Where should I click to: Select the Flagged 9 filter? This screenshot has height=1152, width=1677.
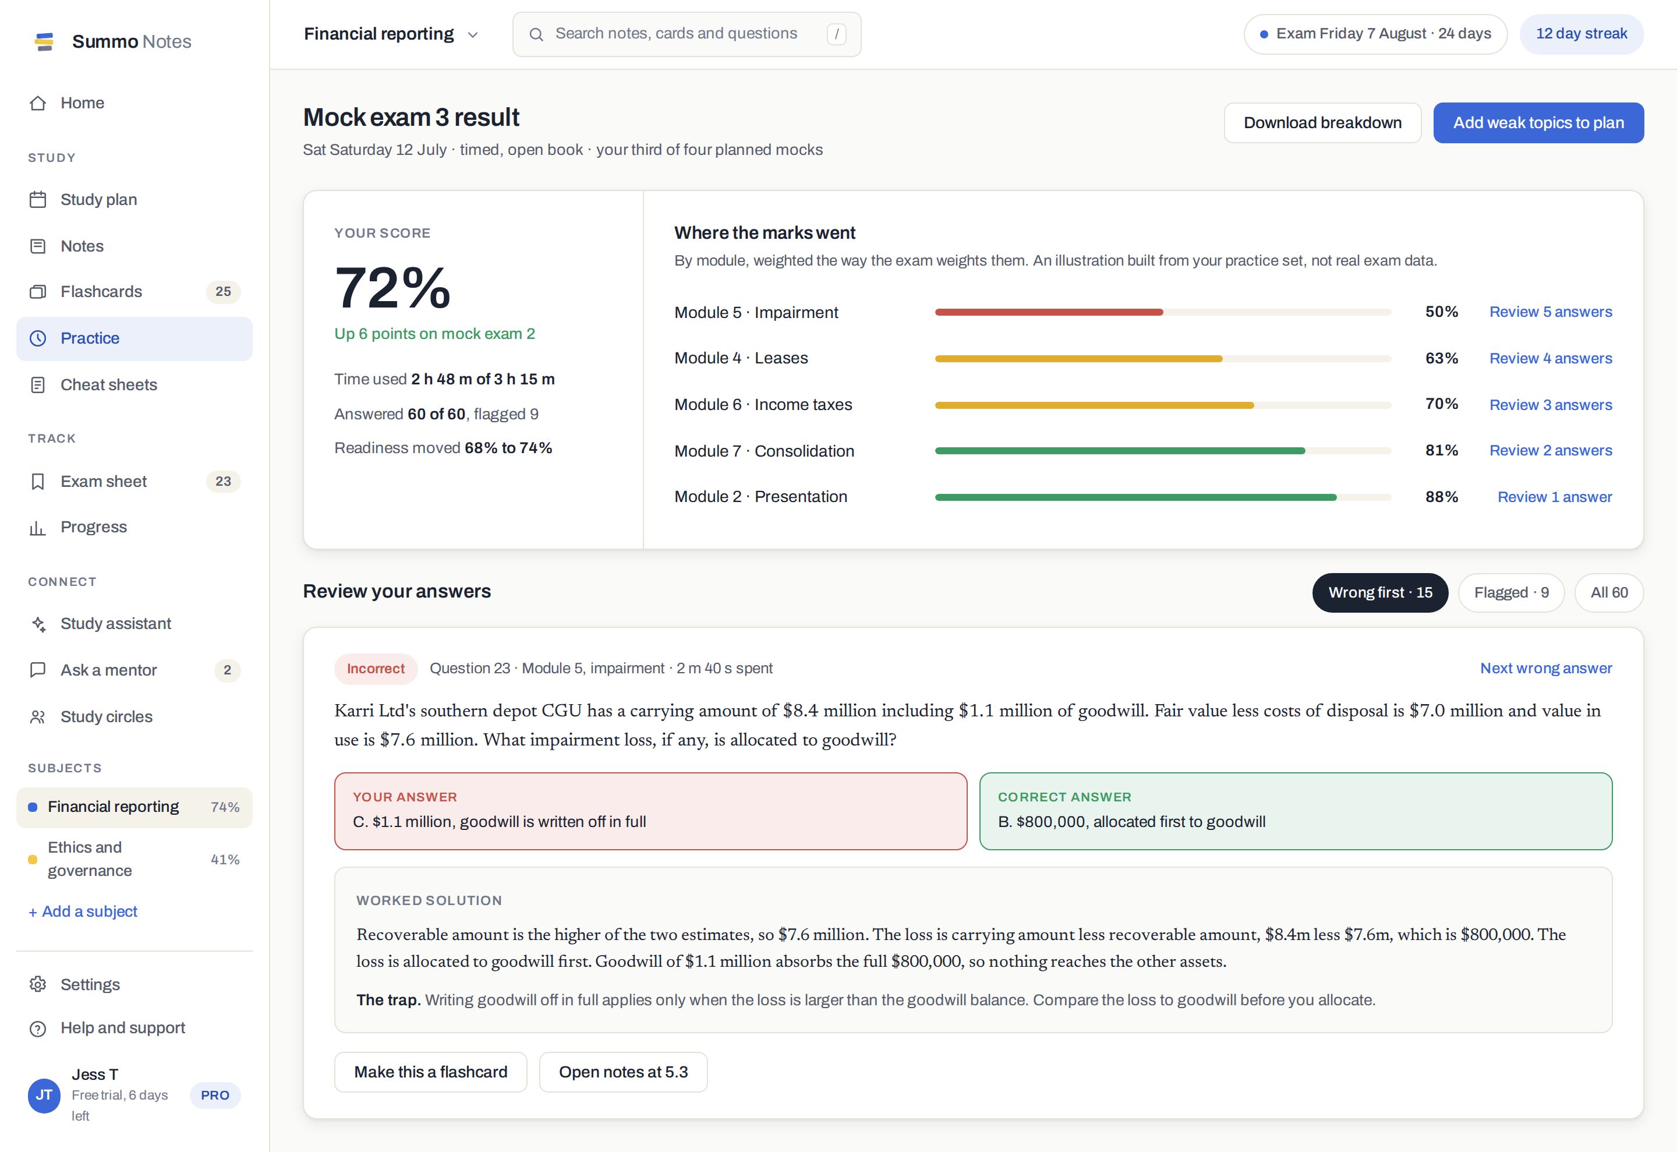1511,593
